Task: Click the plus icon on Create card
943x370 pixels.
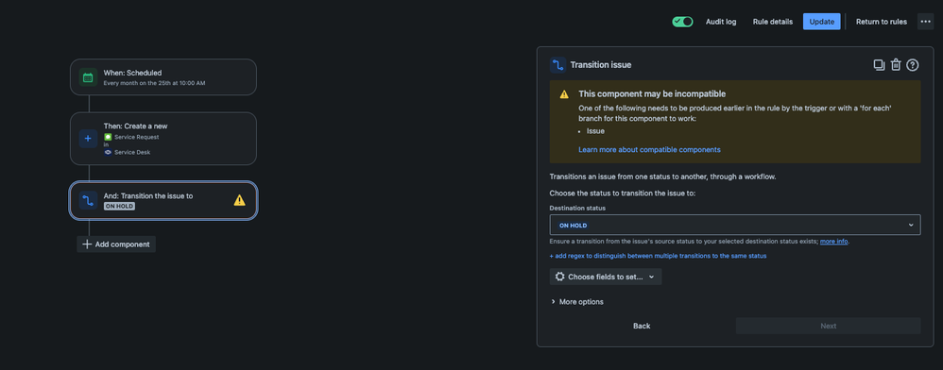Action: click(x=88, y=138)
